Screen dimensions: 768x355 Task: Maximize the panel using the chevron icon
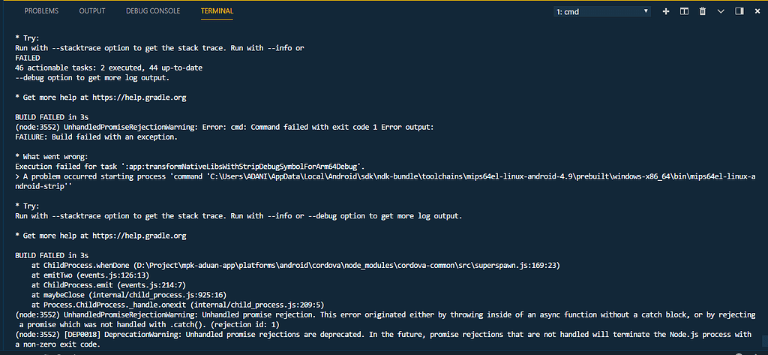click(x=721, y=11)
